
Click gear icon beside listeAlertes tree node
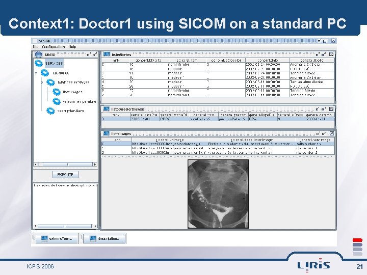coord(45,73)
